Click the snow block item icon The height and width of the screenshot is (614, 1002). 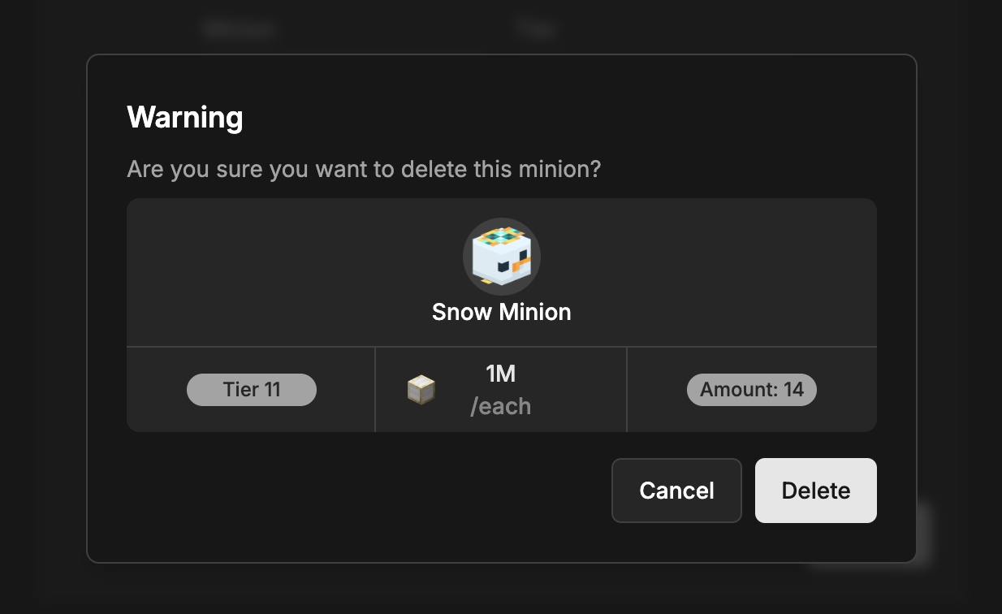point(421,390)
